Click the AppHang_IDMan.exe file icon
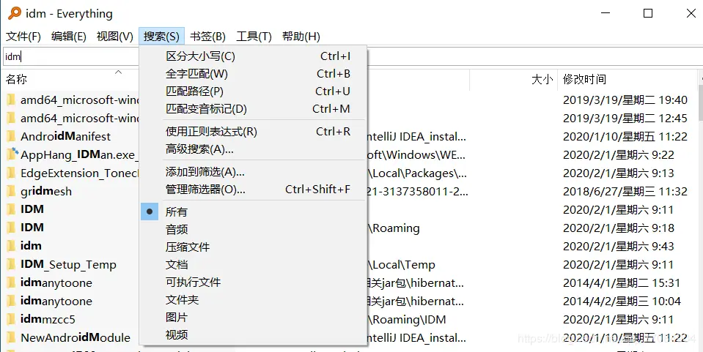The image size is (703, 352). 12,154
